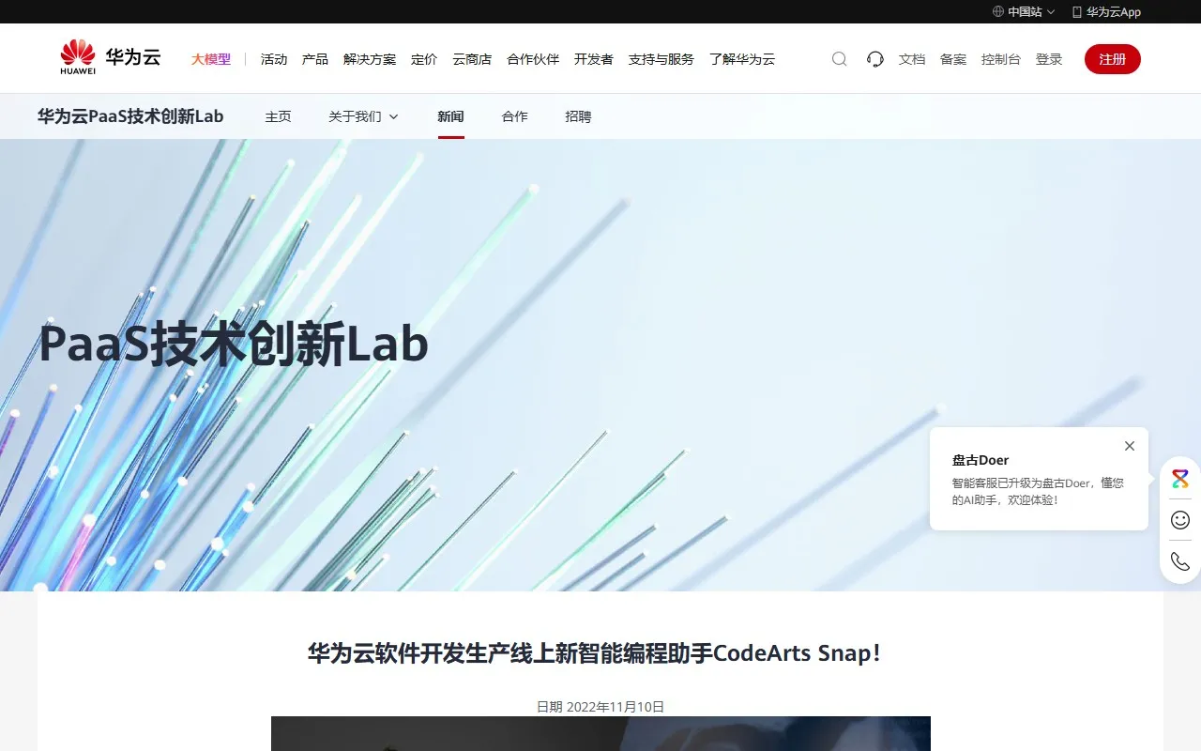The image size is (1201, 751).
Task: Open the 中国站 region dropdown
Action: (1024, 12)
